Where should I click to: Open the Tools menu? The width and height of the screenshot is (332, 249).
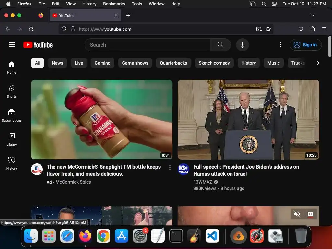137,4
